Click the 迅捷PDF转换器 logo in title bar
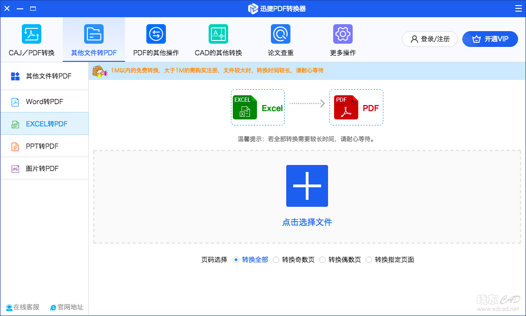The width and height of the screenshot is (526, 316). [253, 9]
